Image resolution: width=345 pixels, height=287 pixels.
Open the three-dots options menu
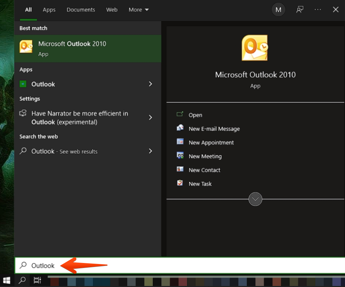click(318, 10)
